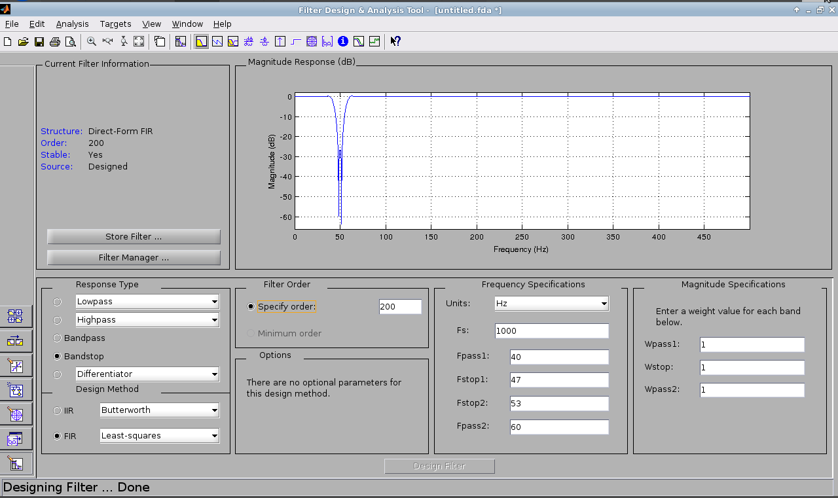838x498 pixels.
Task: Save the current filter session
Action: [39, 41]
